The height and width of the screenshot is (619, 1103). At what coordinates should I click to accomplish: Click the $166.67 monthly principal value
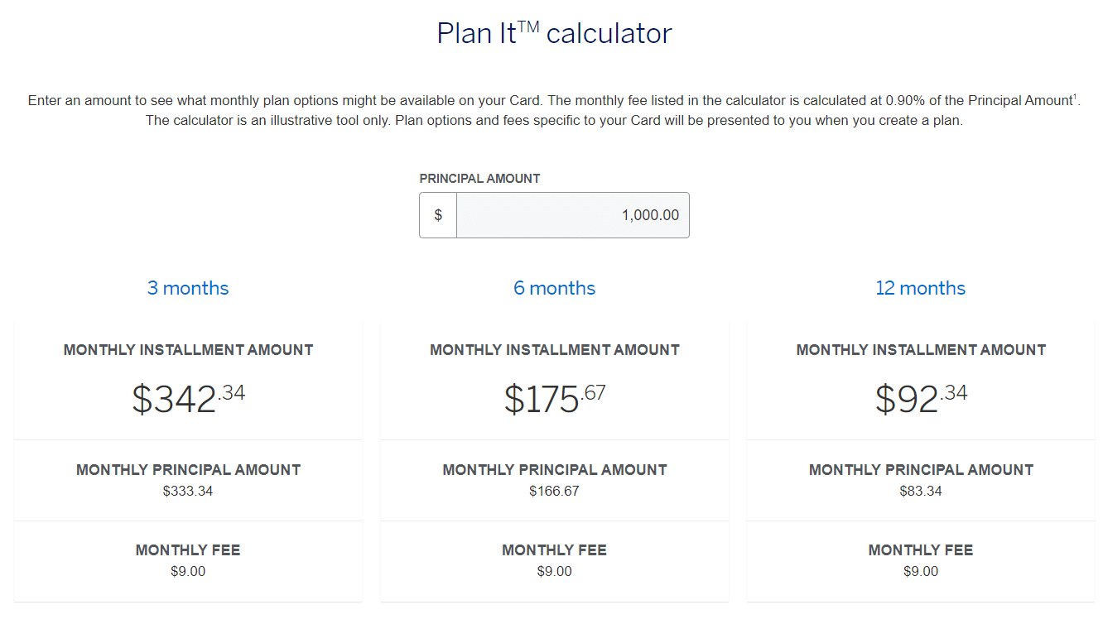pyautogui.click(x=554, y=491)
